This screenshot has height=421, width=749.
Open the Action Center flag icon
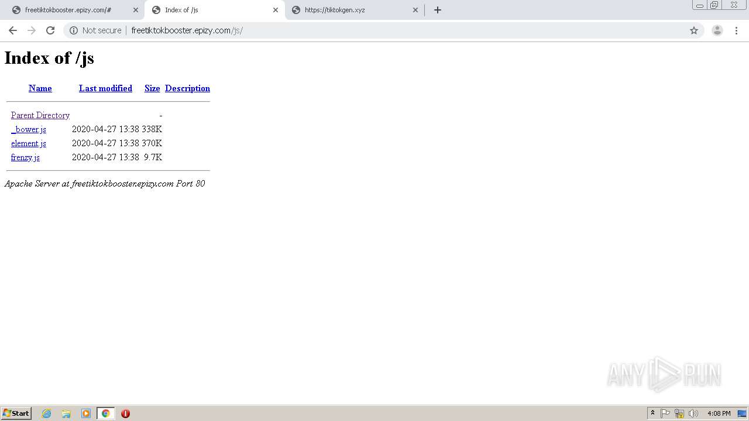[x=665, y=413]
